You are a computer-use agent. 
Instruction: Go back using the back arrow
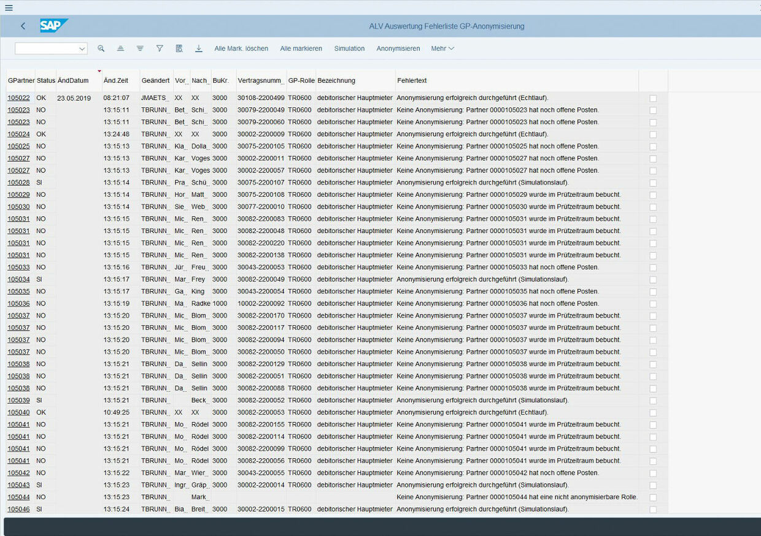click(23, 26)
